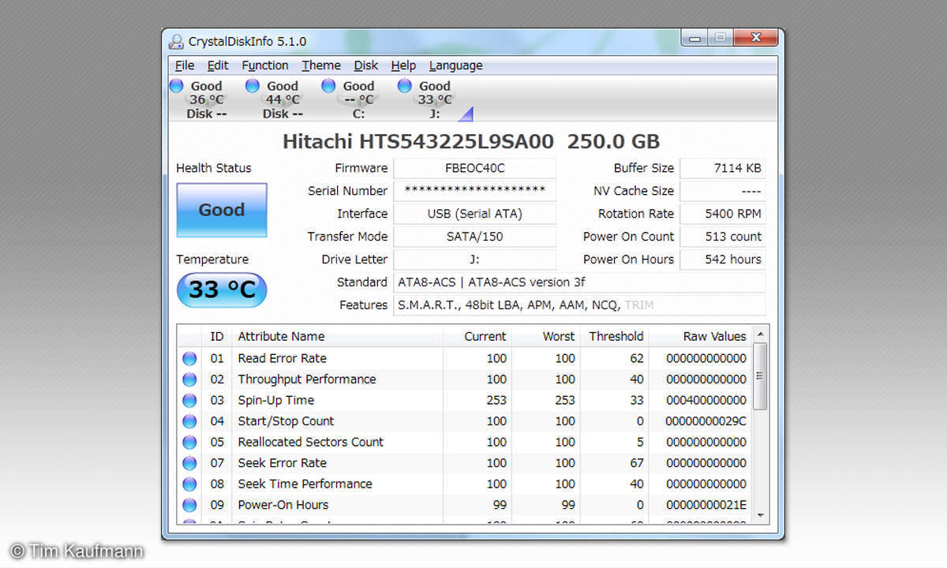Click the window maximize button
This screenshot has width=947, height=568.
[720, 37]
